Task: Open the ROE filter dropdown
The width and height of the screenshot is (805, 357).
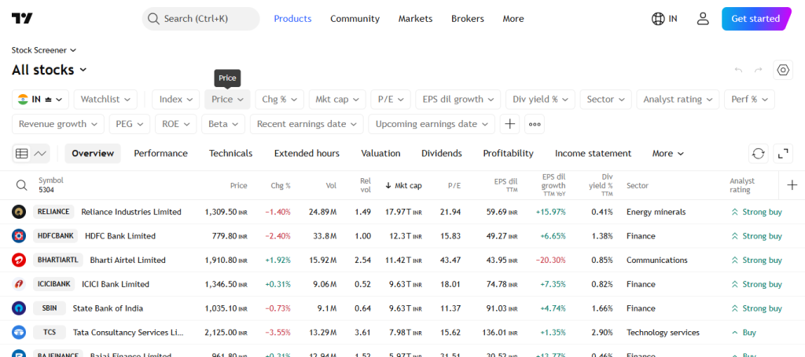Action: pos(175,124)
